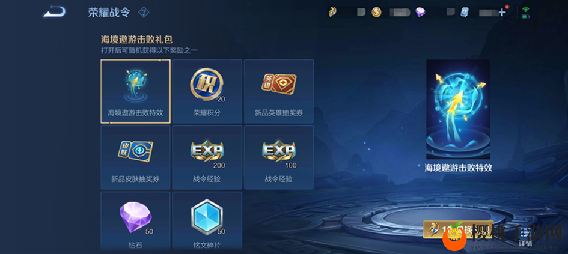Screen dimensions: 568x254
Task: Select the blue 铭文碎片 hexagon reward
Action: point(207,222)
